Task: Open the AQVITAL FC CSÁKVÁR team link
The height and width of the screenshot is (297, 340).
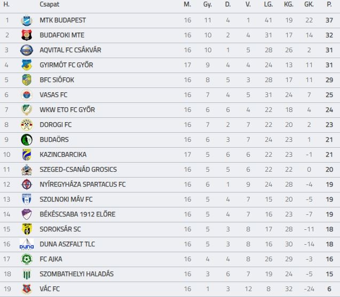Action: (70, 50)
